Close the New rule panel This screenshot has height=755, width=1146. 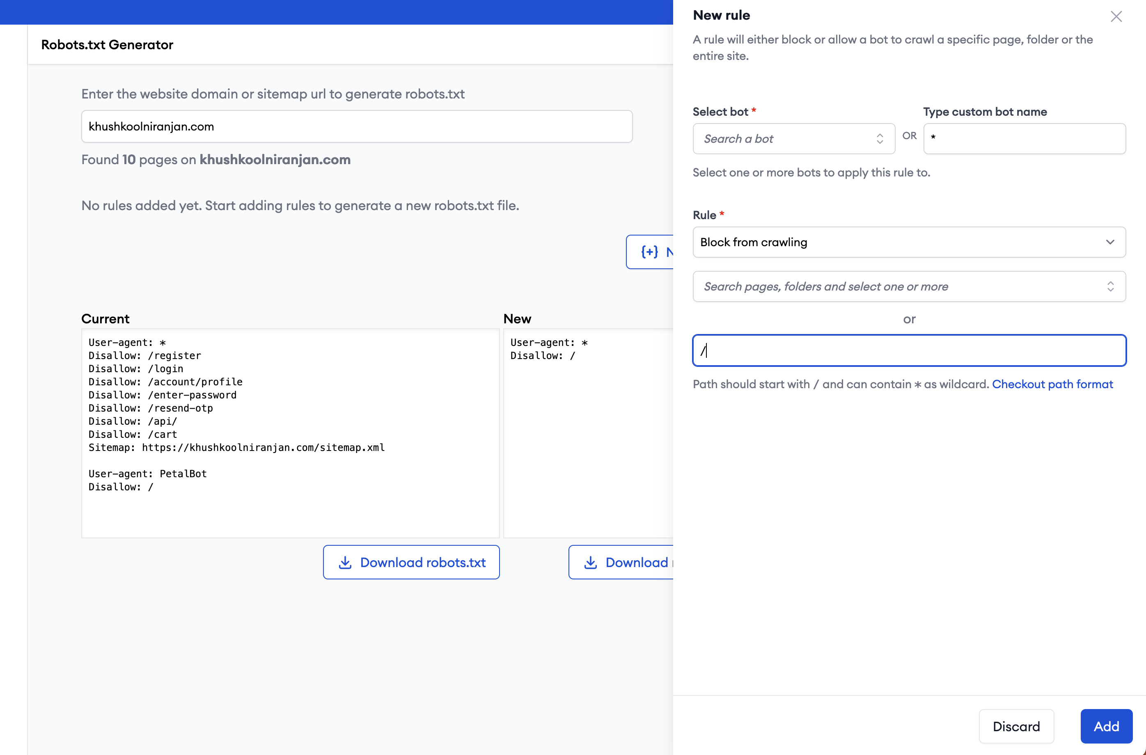[x=1116, y=17]
